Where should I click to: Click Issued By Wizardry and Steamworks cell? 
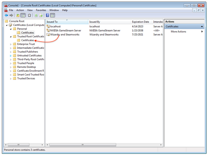click(x=104, y=34)
